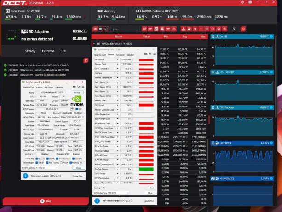The image size is (282, 212).
Task: Toggle the OpenGL 4.6 checkbox in GPU-Z
Action: click(71, 163)
